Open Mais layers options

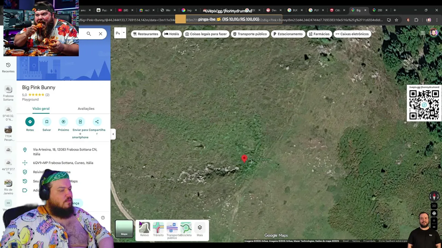tap(200, 229)
